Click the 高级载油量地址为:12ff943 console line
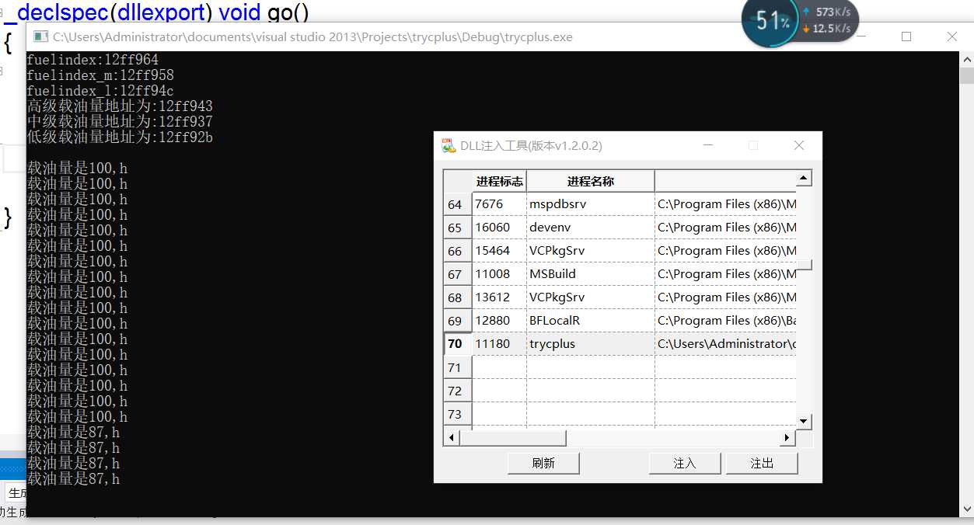 (x=120, y=106)
